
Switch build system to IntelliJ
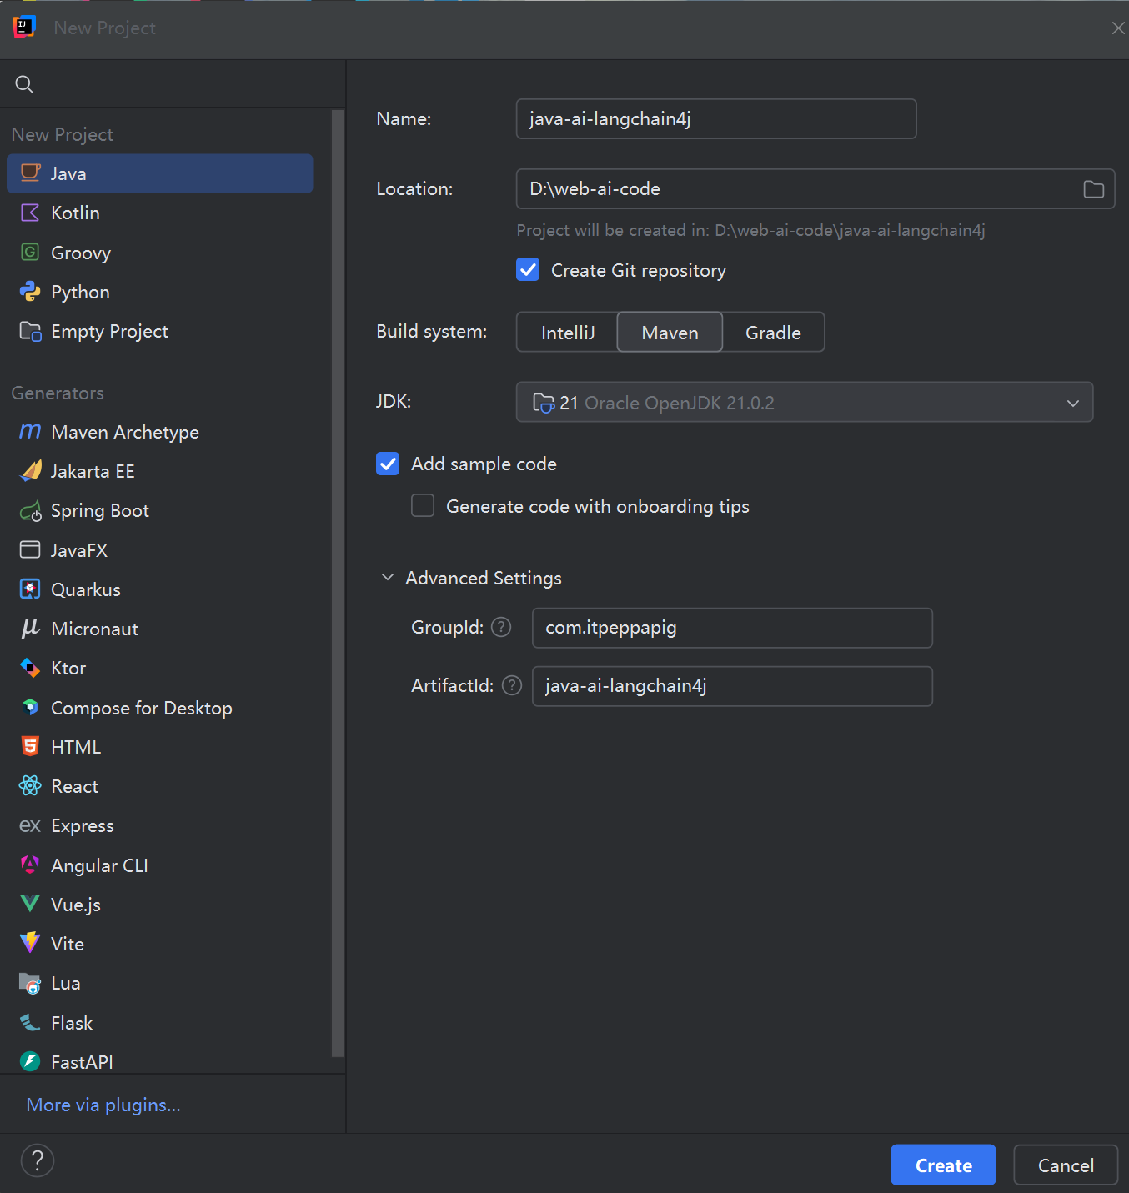pyautogui.click(x=567, y=333)
